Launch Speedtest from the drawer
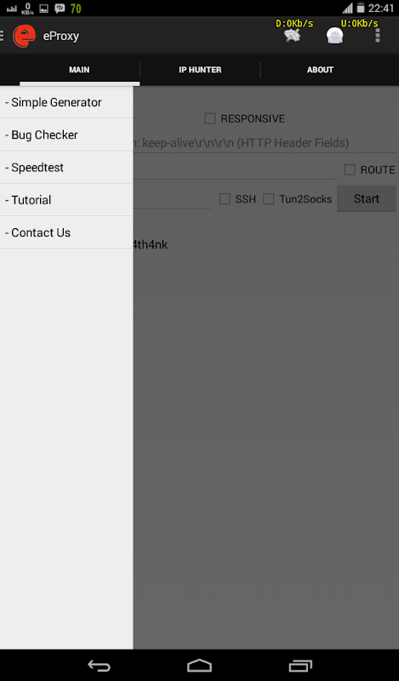Viewport: 399px width, 681px height. [x=66, y=167]
